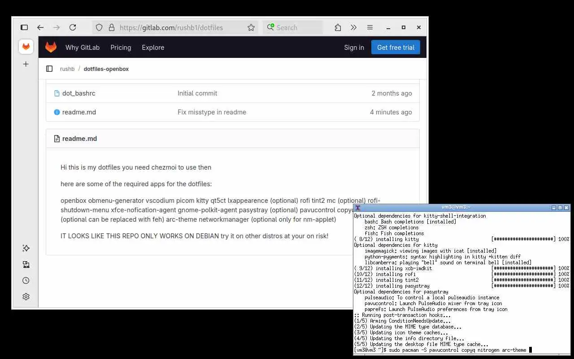Open the Why GitLab menu

pyautogui.click(x=83, y=48)
